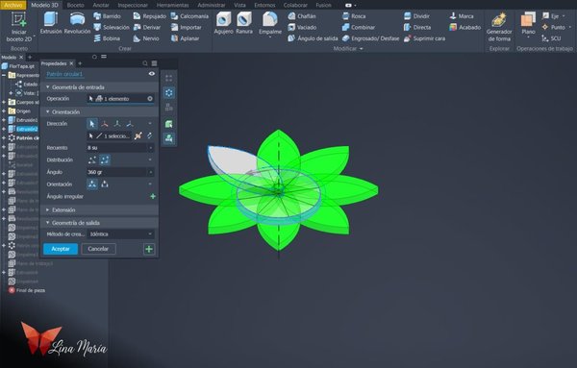Toggle the pattern preview eye icon
The image size is (577, 368).
(152, 74)
